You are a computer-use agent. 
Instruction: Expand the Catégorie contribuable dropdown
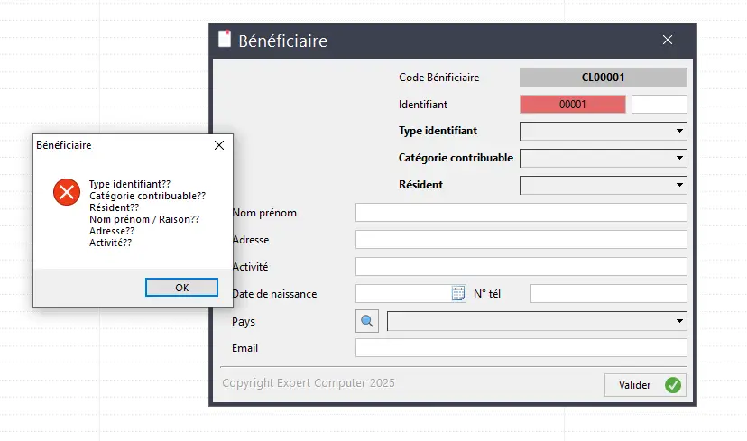[x=603, y=159]
